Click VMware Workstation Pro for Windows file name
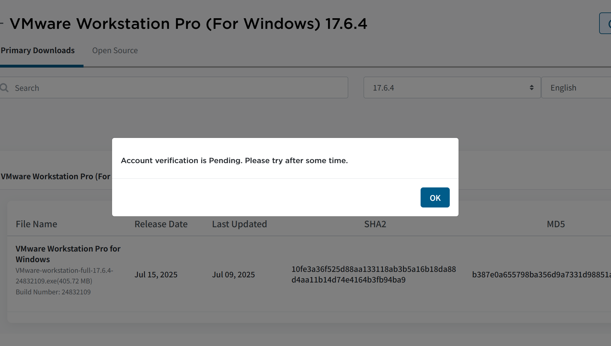 pyautogui.click(x=68, y=254)
